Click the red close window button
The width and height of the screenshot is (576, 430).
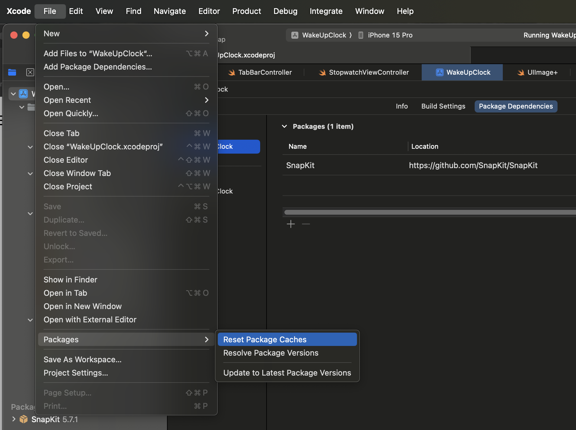click(x=14, y=35)
